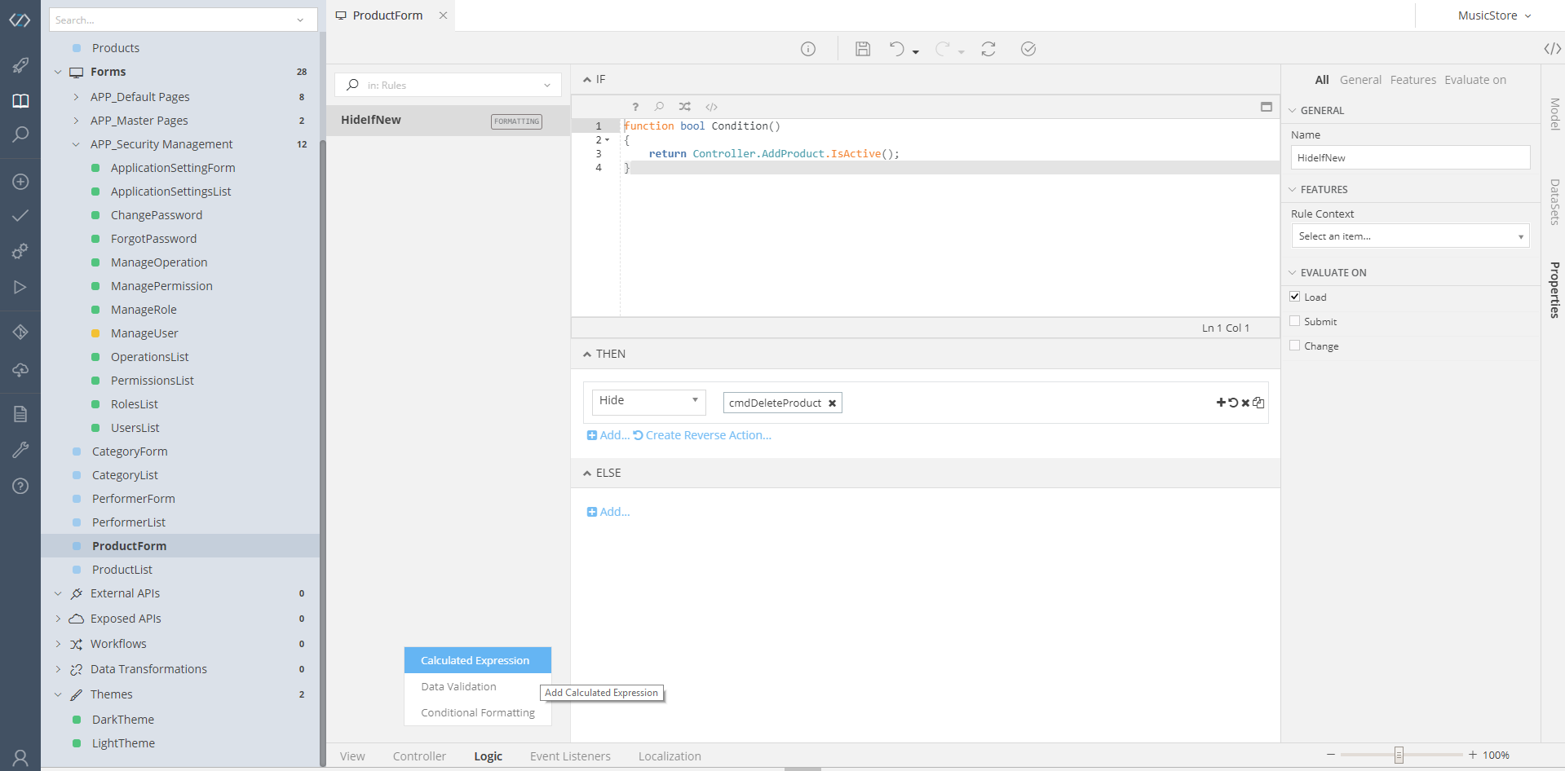
Task: Expand the APP_Default Pages tree node
Action: pyautogui.click(x=76, y=97)
